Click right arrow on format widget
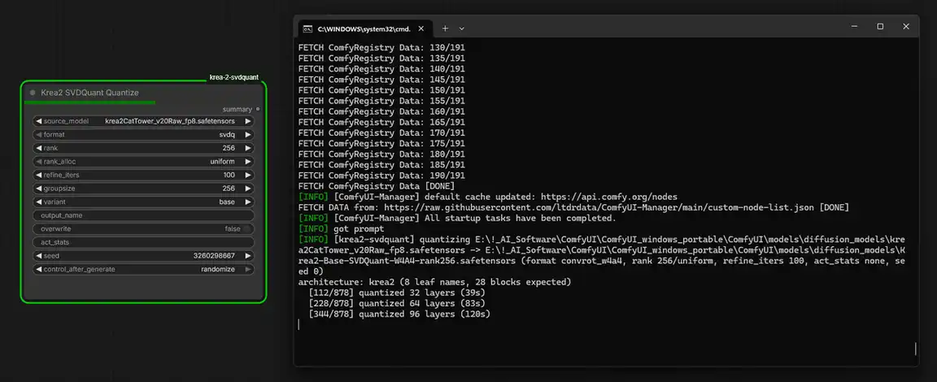 coord(247,135)
